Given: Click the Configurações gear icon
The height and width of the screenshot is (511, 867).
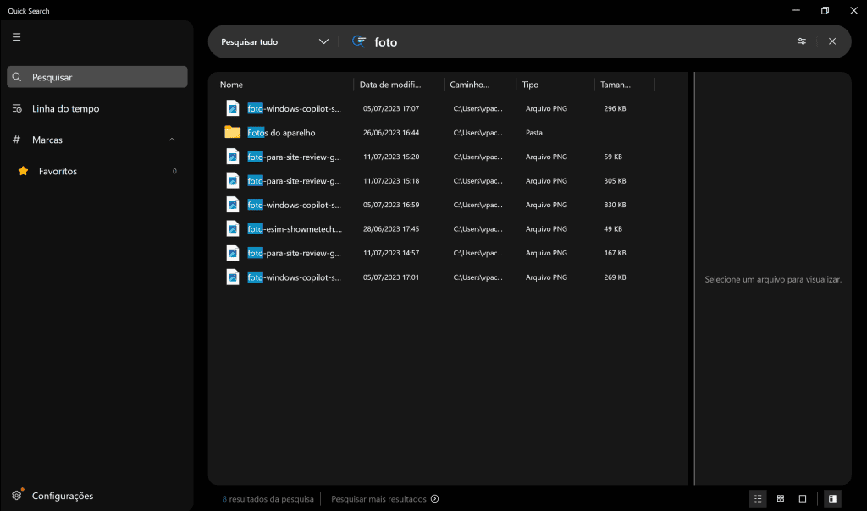Looking at the screenshot, I should [x=17, y=496].
